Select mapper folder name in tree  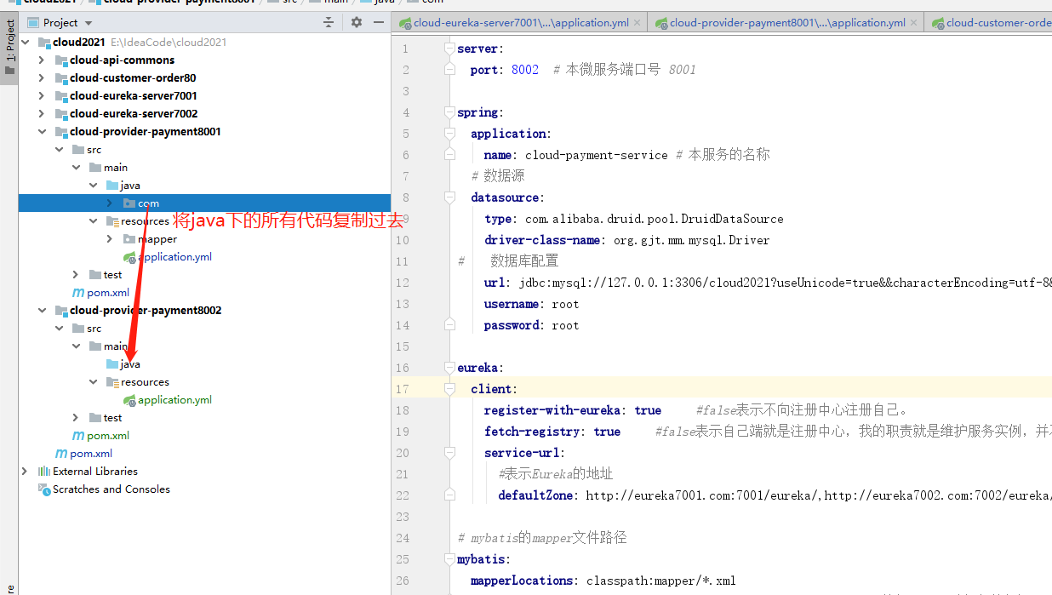(157, 239)
